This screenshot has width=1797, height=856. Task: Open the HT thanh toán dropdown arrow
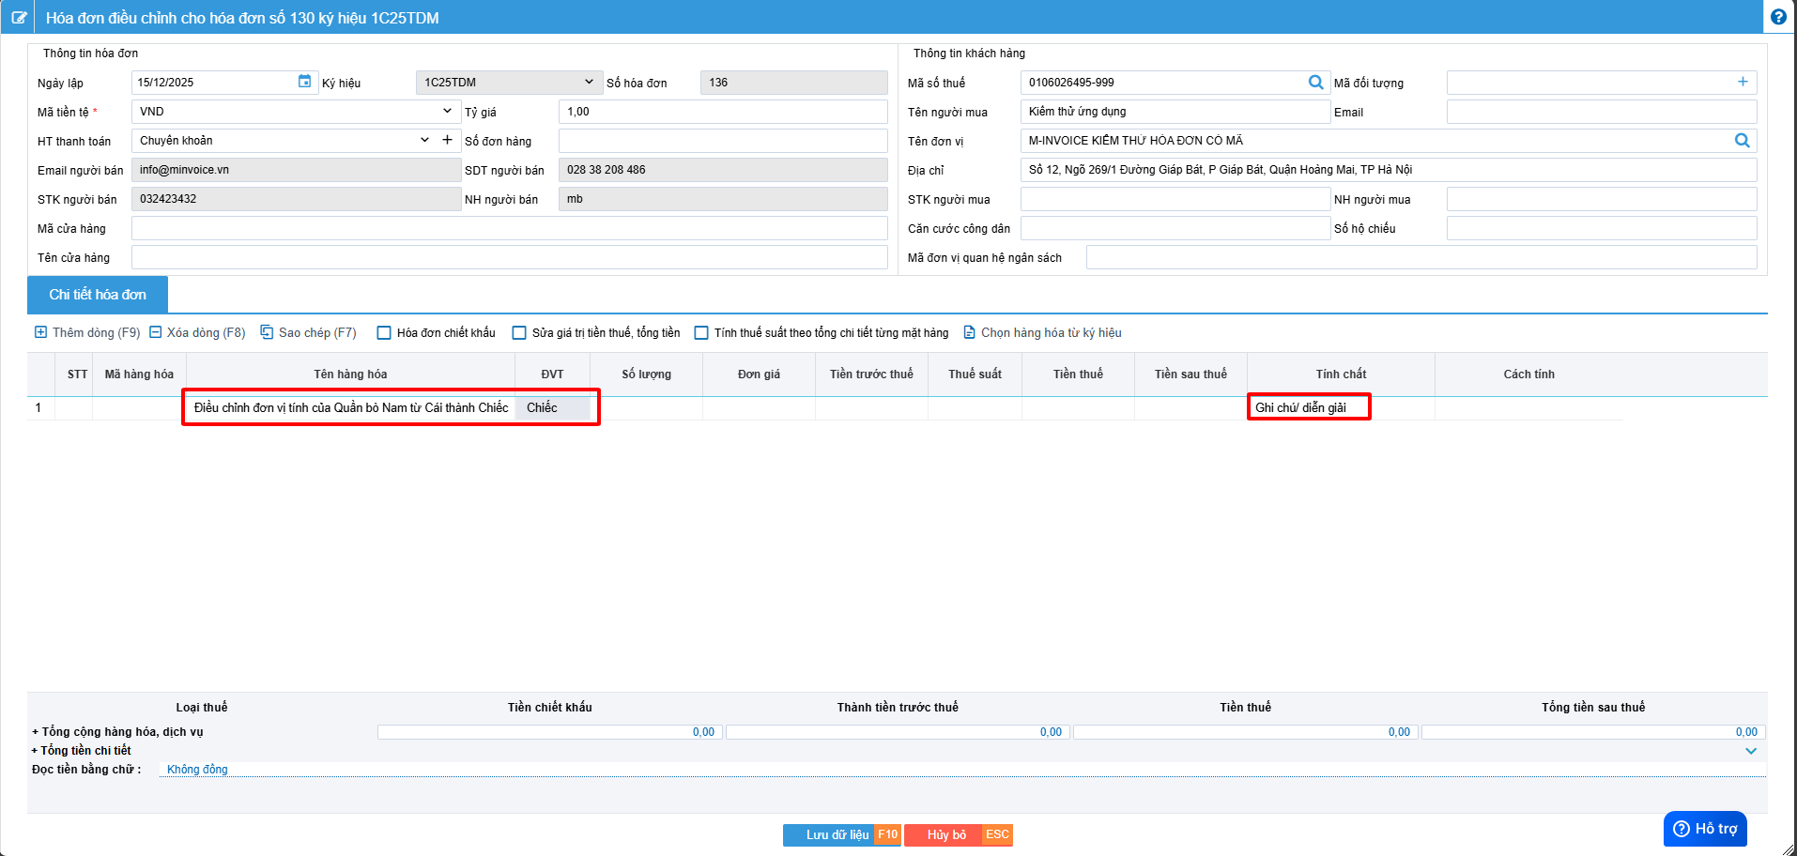[x=424, y=140]
